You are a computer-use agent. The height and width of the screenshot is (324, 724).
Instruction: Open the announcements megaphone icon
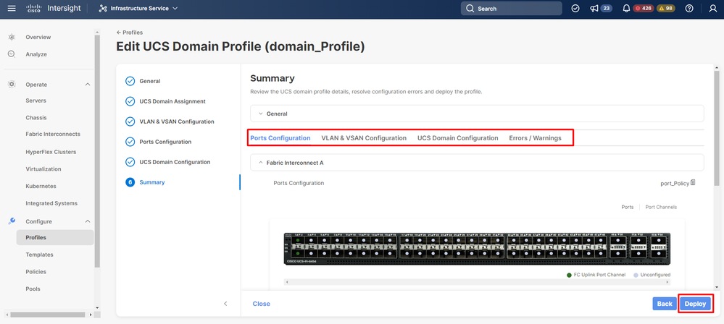point(594,9)
